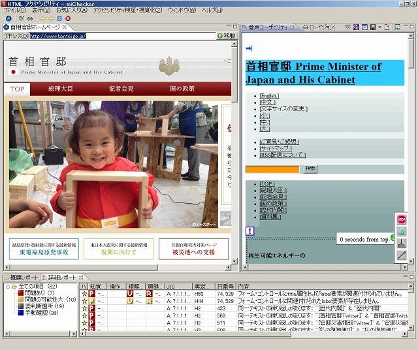Open the お気に入り(A) menu
The width and height of the screenshot is (418, 350).
click(72, 10)
